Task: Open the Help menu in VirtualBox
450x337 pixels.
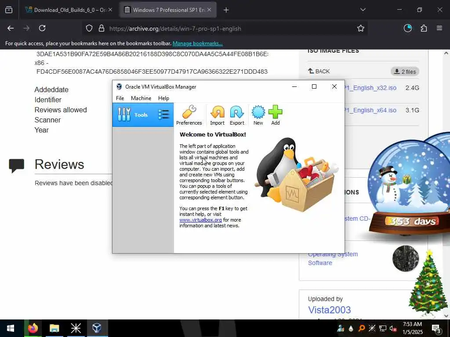Action: click(163, 98)
